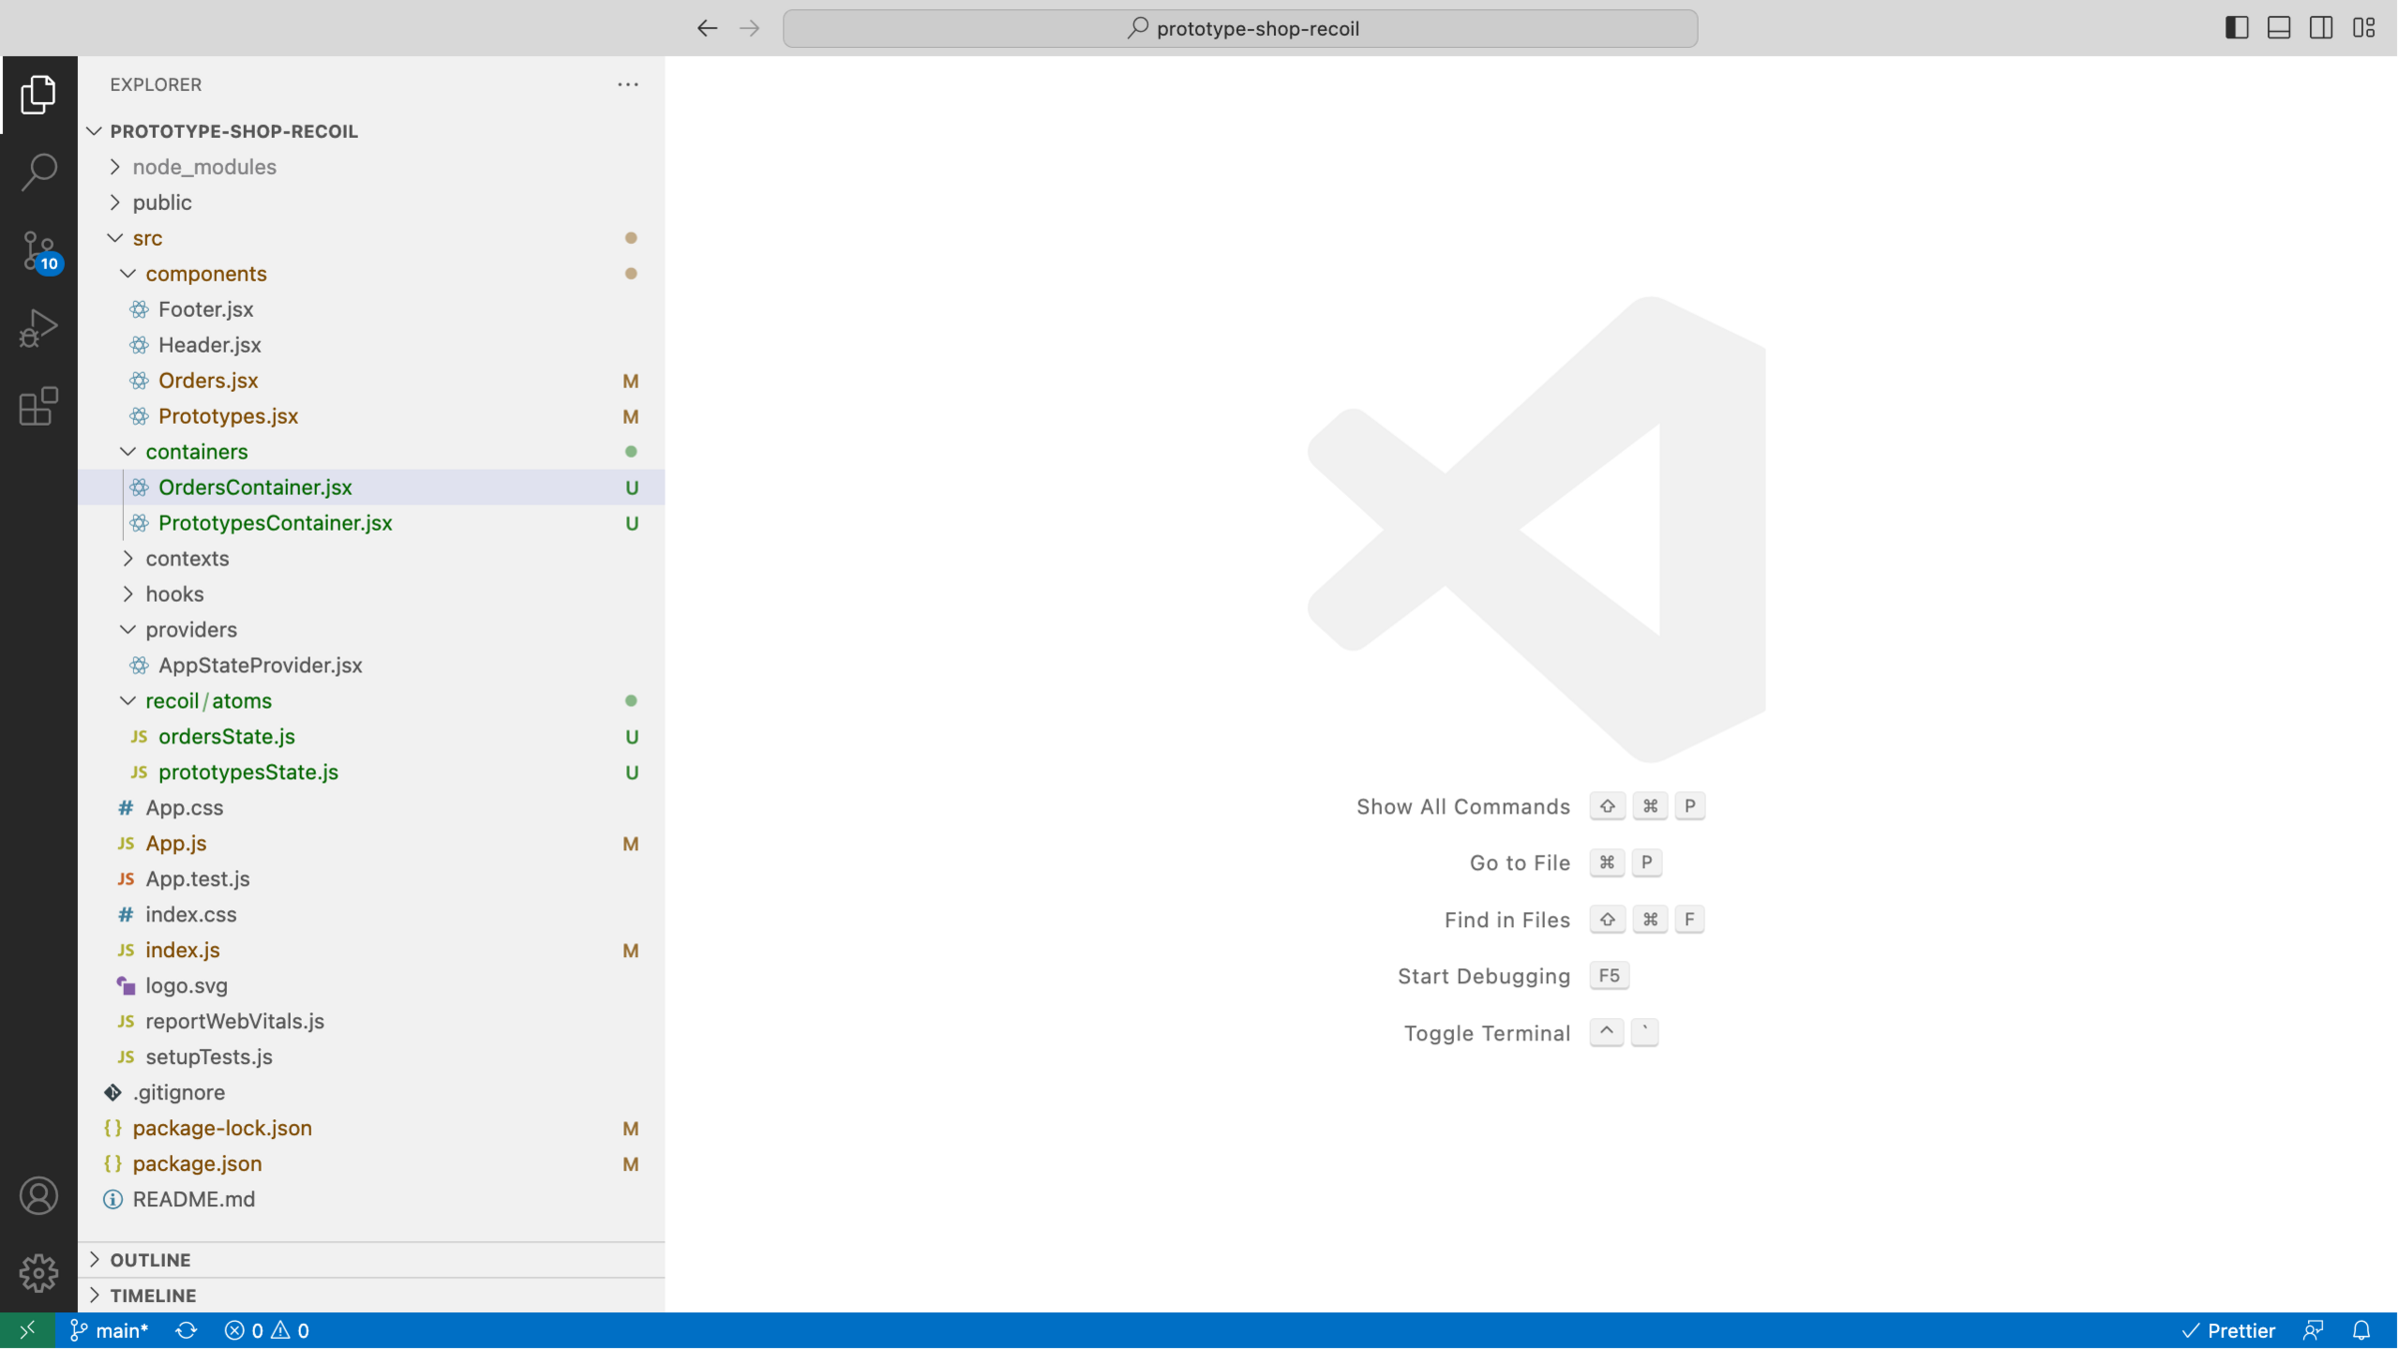Click the Prettier status bar item

(2228, 1330)
